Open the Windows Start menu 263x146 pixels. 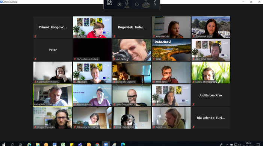[x=4, y=144]
